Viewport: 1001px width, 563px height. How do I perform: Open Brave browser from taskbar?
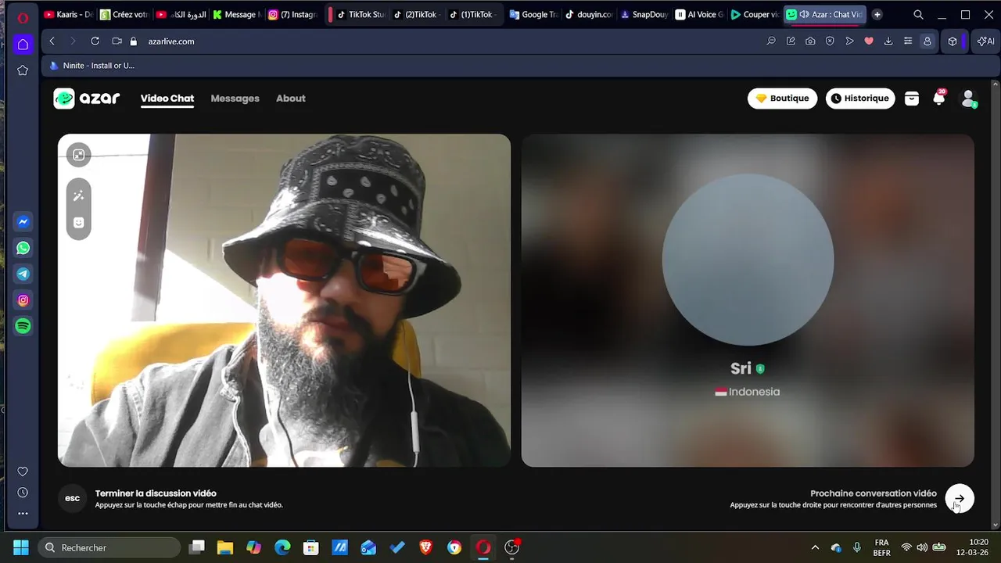click(x=425, y=547)
